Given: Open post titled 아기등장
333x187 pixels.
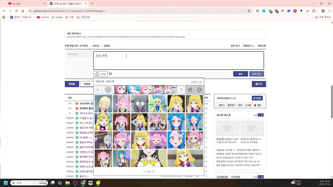Looking at the screenshot, I should (x=84, y=137).
